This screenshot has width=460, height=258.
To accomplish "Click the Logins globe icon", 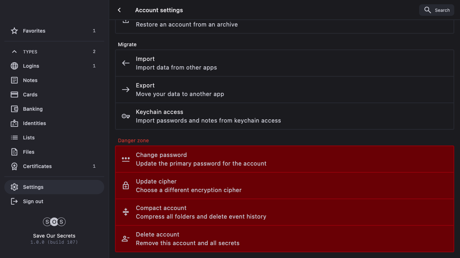I will pyautogui.click(x=14, y=66).
